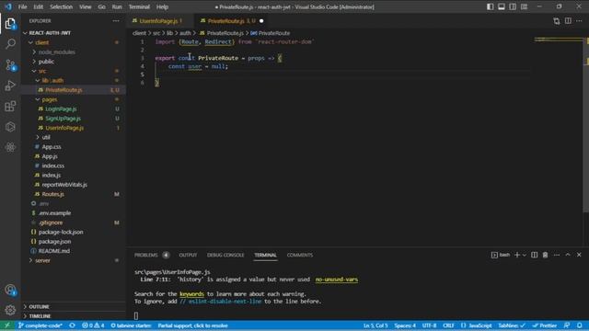Toggle primary side bar layout icon
Viewport: 589px width, 331px height.
point(491,6)
